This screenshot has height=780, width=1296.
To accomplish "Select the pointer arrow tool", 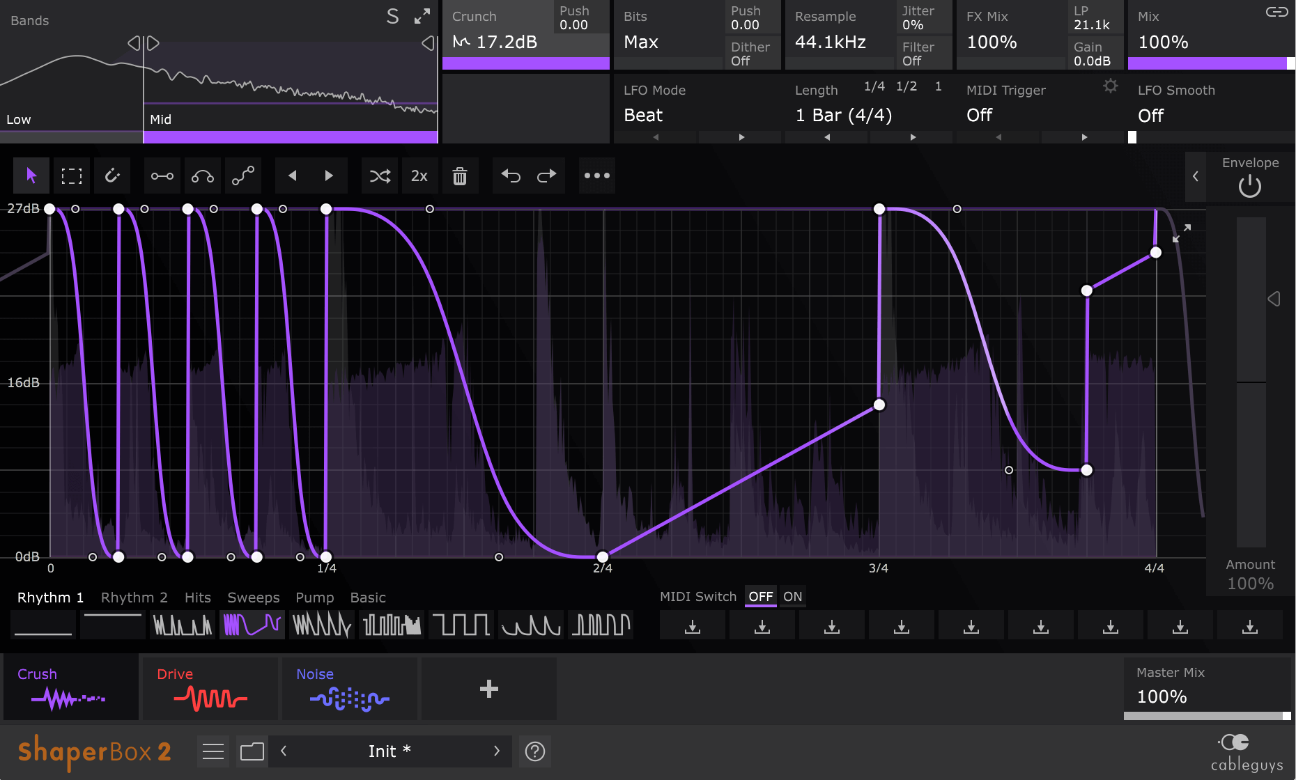I will click(31, 175).
